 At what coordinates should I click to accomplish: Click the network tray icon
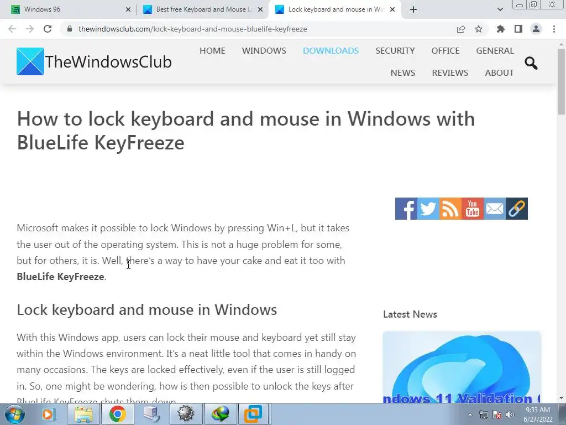click(483, 414)
